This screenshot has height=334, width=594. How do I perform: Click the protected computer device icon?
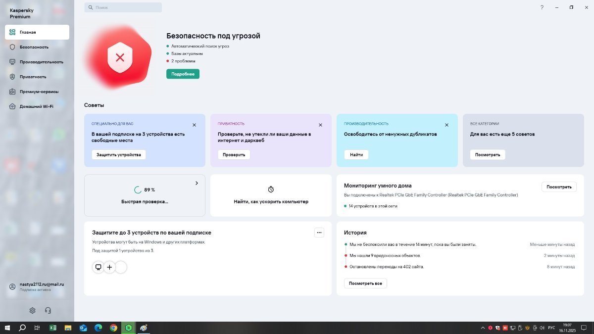coord(99,267)
